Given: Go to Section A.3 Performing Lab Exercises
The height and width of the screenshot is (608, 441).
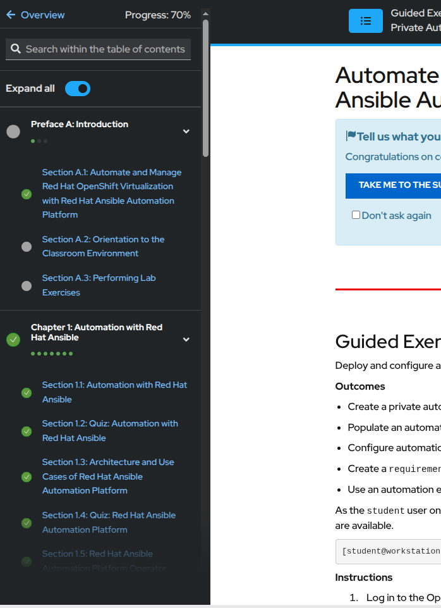Looking at the screenshot, I should [99, 285].
